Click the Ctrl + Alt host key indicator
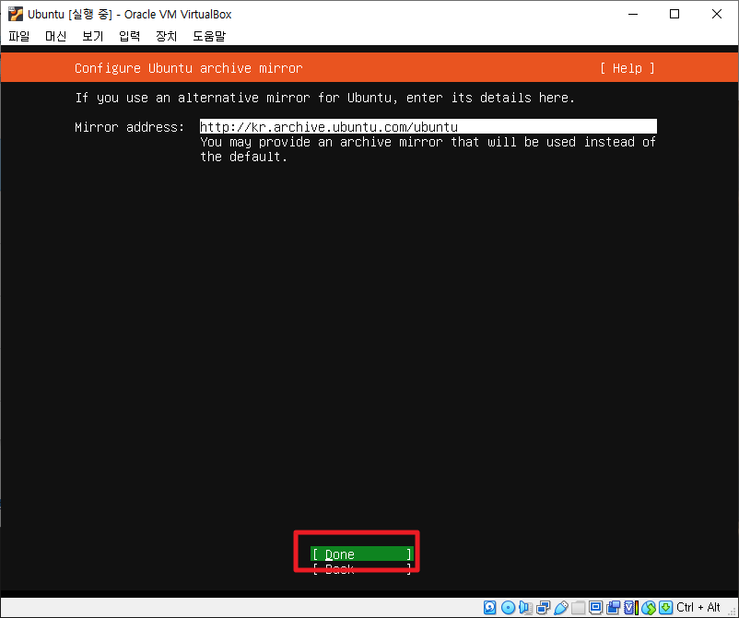The width and height of the screenshot is (739, 618). [x=698, y=607]
